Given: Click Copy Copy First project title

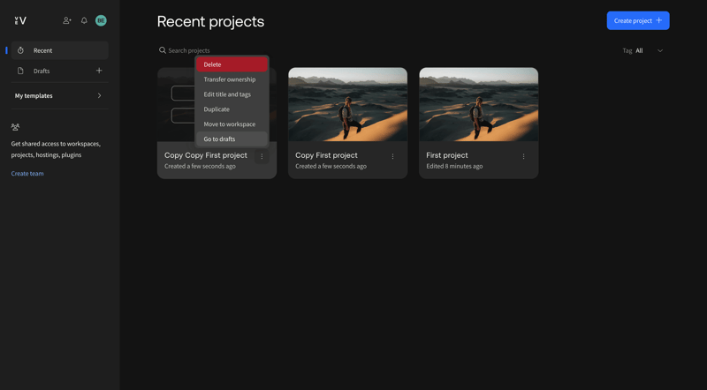Looking at the screenshot, I should (x=206, y=155).
